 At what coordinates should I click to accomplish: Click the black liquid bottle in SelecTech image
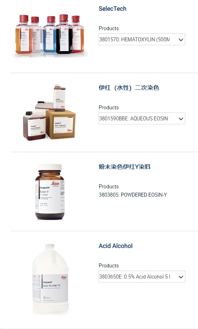coord(64,34)
